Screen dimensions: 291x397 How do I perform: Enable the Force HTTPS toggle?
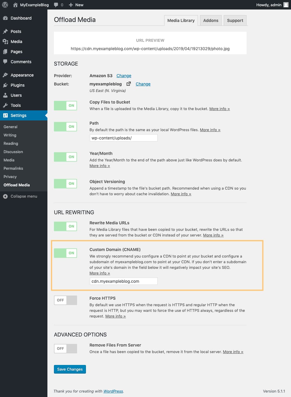pyautogui.click(x=65, y=300)
